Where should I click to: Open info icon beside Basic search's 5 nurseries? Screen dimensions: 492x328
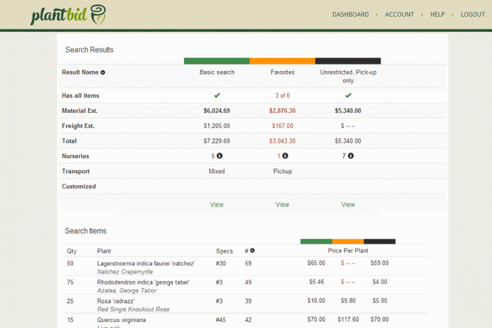click(x=221, y=156)
